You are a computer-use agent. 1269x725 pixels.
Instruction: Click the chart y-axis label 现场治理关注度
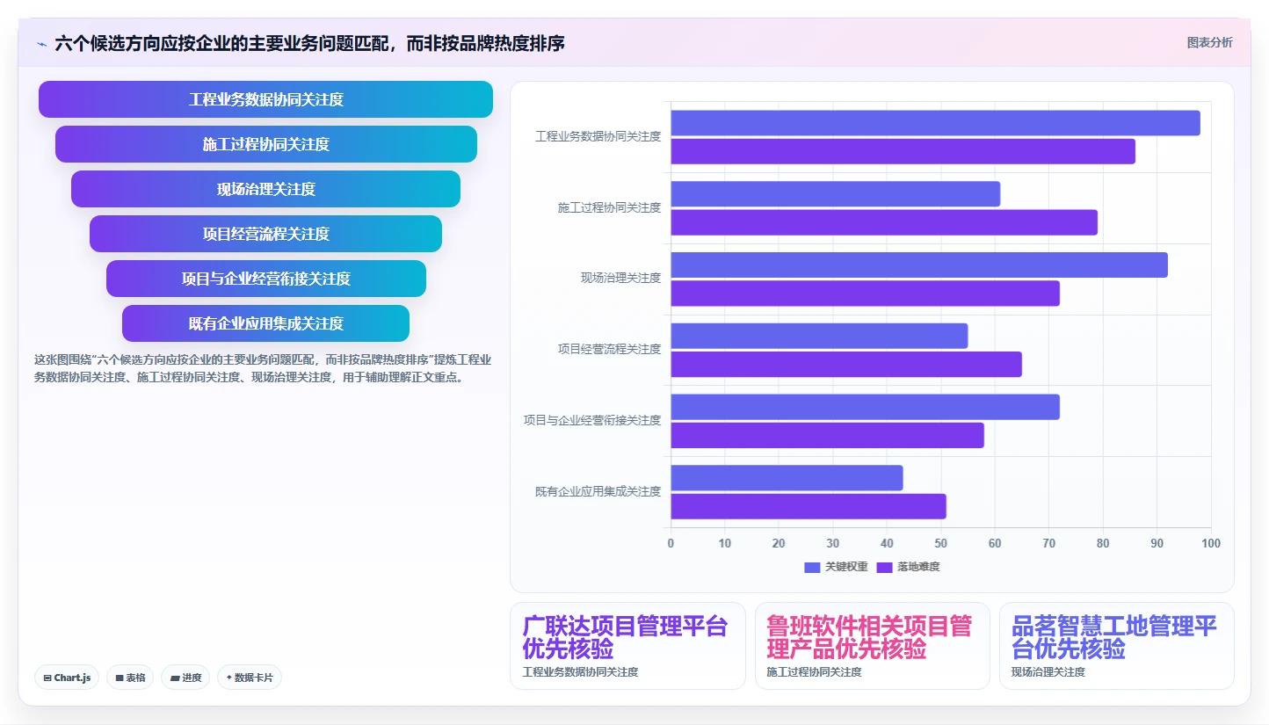(x=620, y=279)
